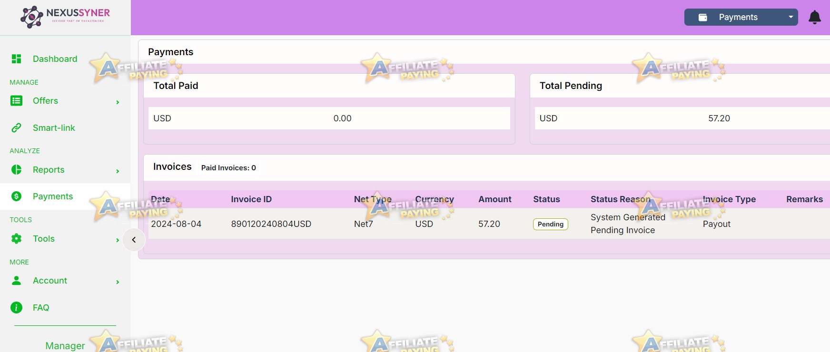Click System Generated Pending Invoice text
830x352 pixels.
tap(628, 224)
